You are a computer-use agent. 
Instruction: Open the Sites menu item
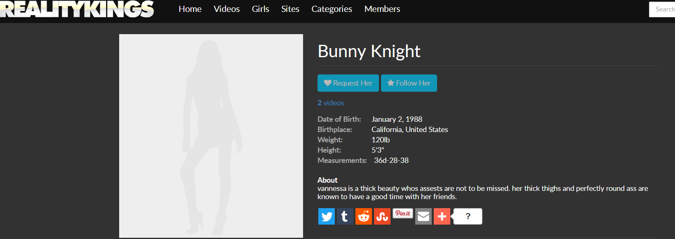click(290, 9)
